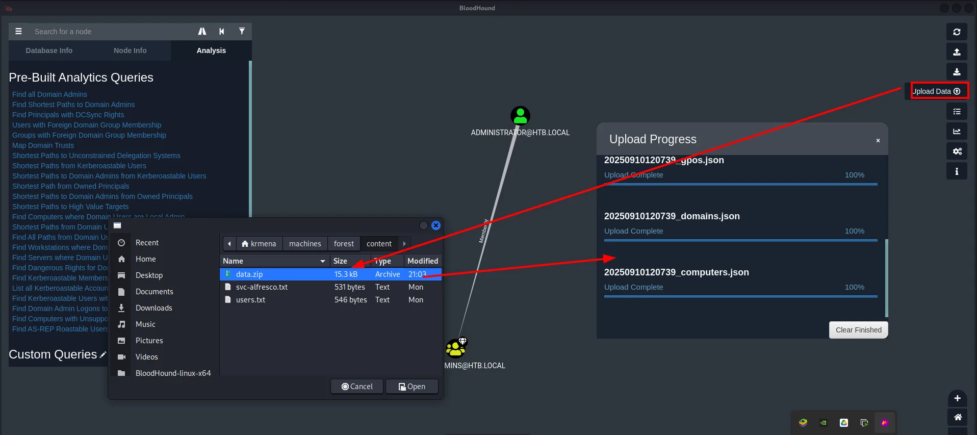Click the back-to-previous-graph icon
The width and height of the screenshot is (977, 435).
[x=222, y=32]
